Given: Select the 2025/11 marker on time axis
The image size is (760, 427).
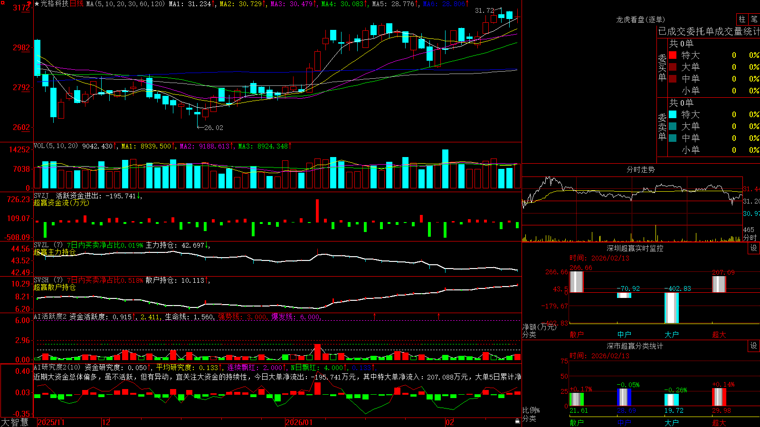Looking at the screenshot, I should [x=51, y=422].
